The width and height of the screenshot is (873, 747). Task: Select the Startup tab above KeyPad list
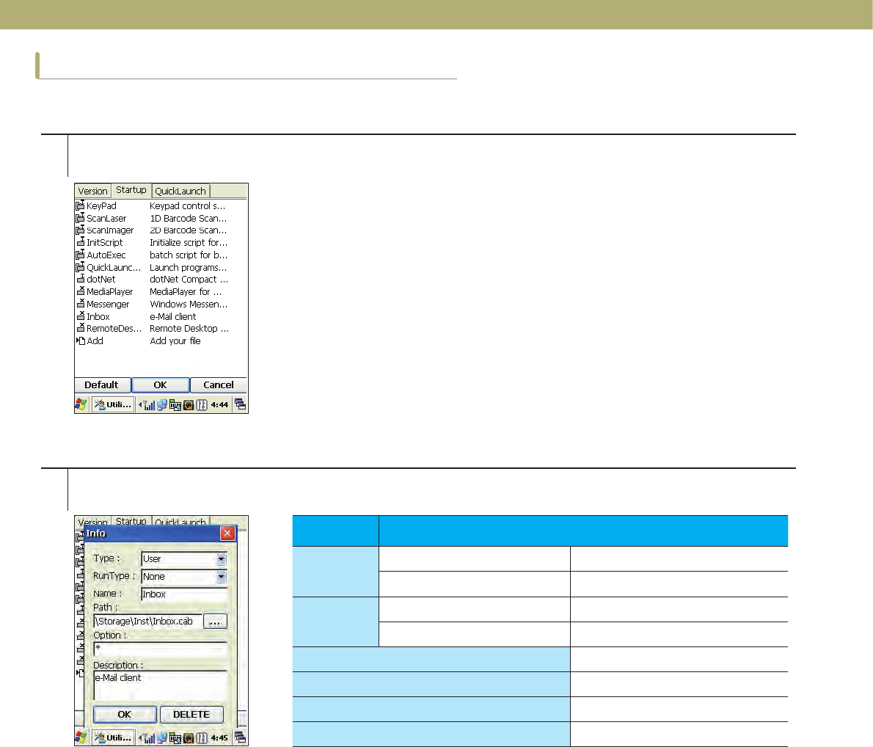pos(131,190)
